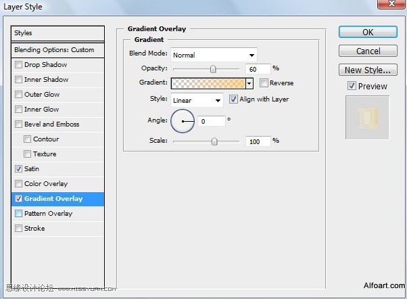
Task: Click the Opacity slider handle
Action: 213,69
